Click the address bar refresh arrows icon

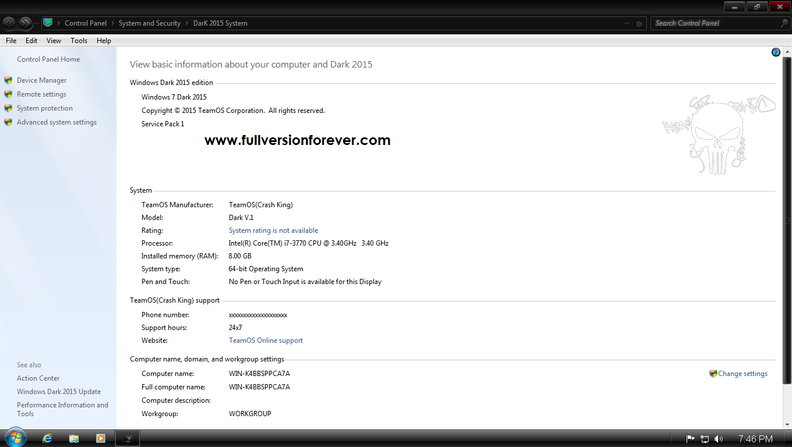[x=639, y=24]
